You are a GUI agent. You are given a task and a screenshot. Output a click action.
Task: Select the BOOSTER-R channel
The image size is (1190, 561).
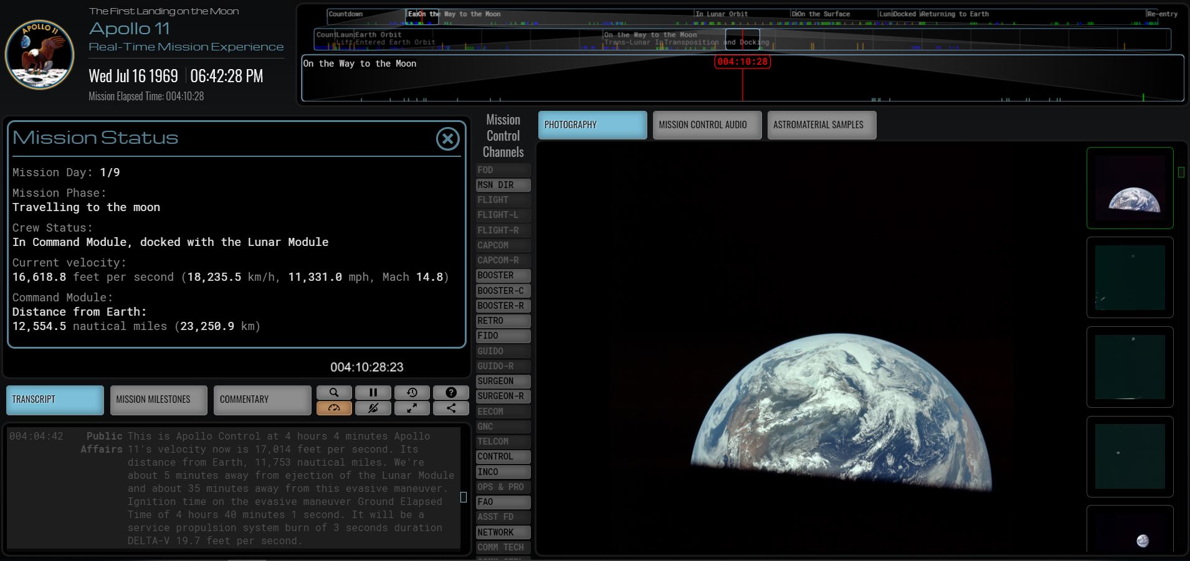503,306
